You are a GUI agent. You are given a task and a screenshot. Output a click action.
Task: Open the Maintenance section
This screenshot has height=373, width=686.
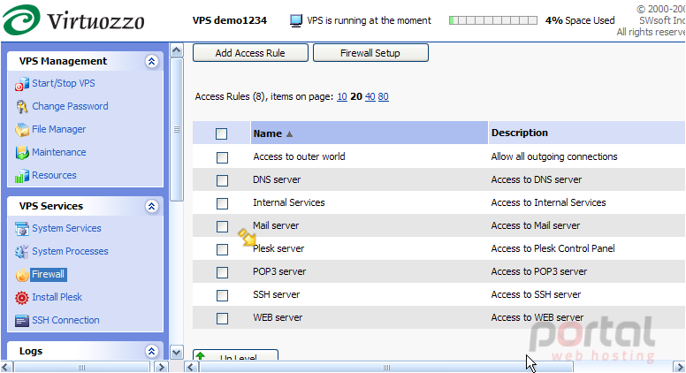[x=59, y=152]
